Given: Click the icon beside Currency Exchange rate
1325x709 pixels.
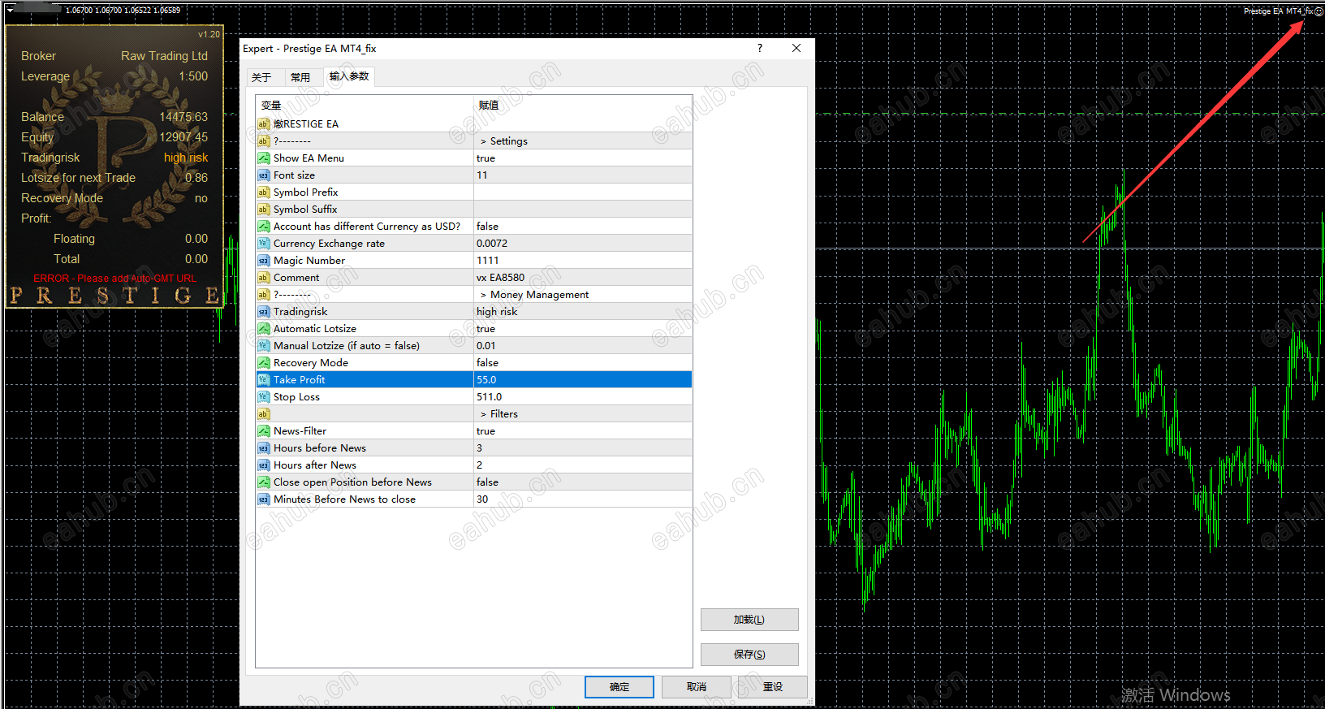Looking at the screenshot, I should click(x=263, y=244).
